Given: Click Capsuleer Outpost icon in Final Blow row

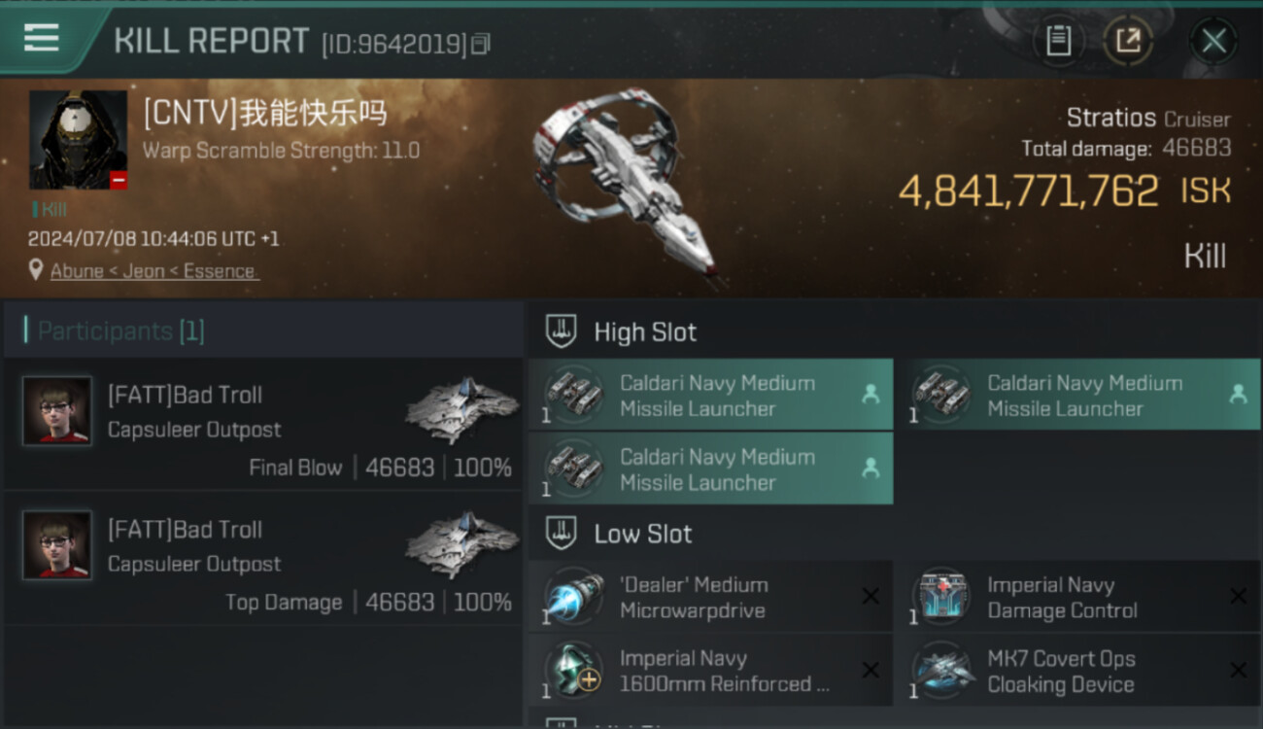Looking at the screenshot, I should coord(462,409).
